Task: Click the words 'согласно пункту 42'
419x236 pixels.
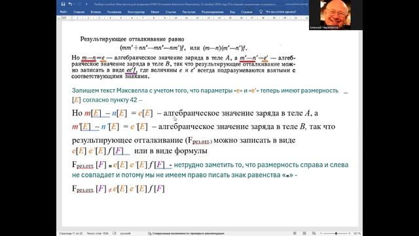Action: click(x=110, y=100)
